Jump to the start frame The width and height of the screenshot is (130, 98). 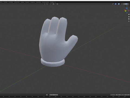[x=50, y=95]
